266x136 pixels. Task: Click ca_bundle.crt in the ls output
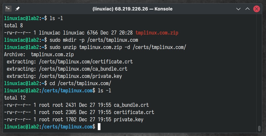coord(131,105)
